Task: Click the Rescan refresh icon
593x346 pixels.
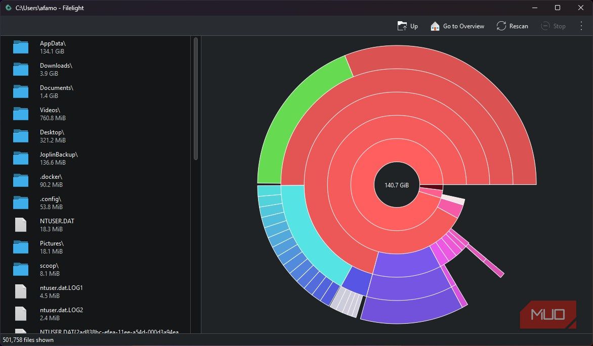Action: [x=501, y=26]
